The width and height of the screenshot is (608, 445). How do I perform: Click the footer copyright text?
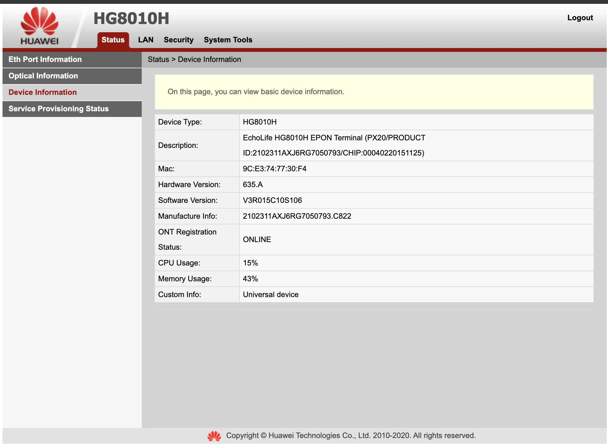click(x=351, y=436)
